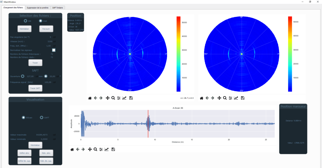This screenshot has width=322, height=168.
Task: Open the 'SAFT linéaire' tab
Action: pyautogui.click(x=57, y=7)
